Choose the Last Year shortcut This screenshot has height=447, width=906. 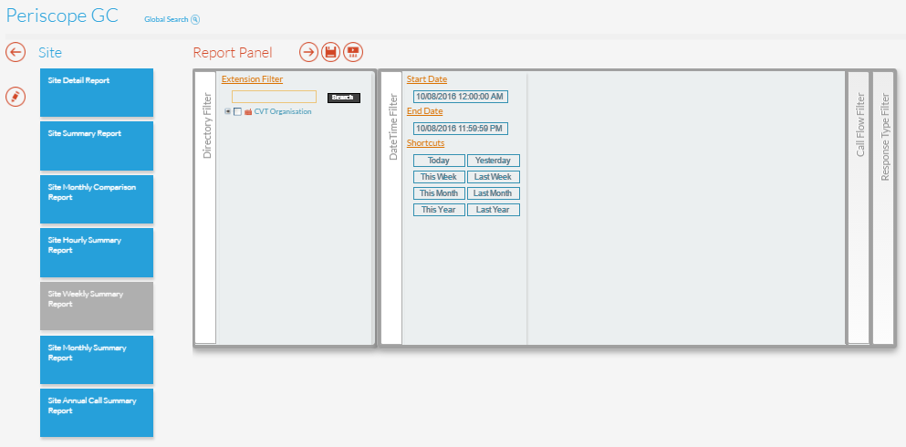[x=494, y=210]
